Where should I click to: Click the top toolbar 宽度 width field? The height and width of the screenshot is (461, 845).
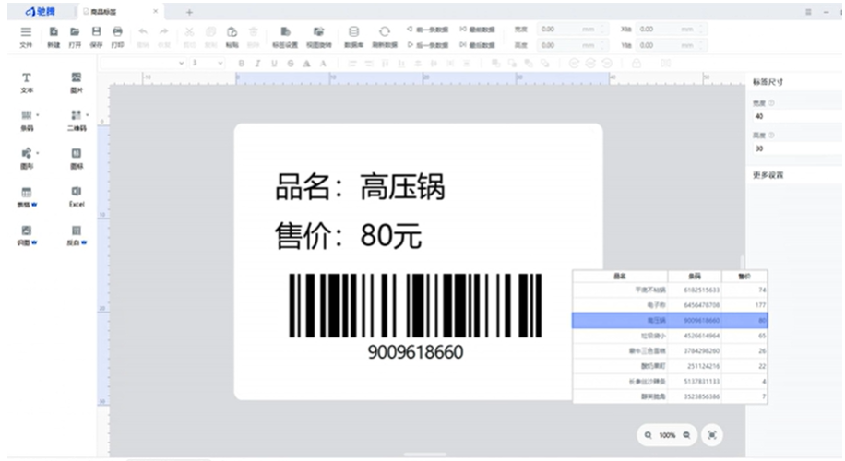572,30
